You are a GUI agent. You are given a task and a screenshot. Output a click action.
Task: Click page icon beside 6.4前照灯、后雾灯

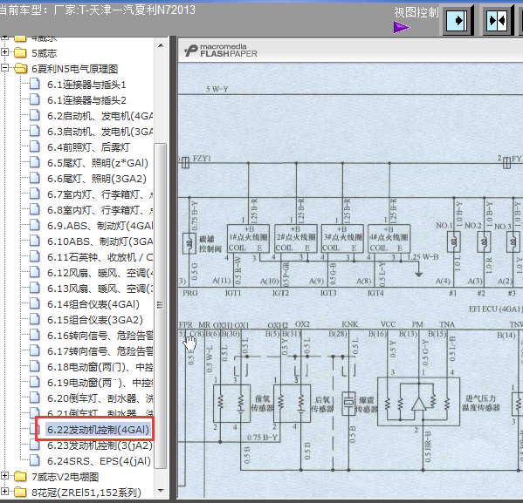click(x=34, y=146)
